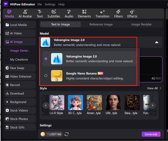Show previous styles with the left arrow
168x141 pixels.
[46, 105]
